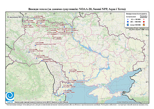Screen dimensions: 154x109
Task: Click the small red legend dot
Action: click(x=144, y=19)
